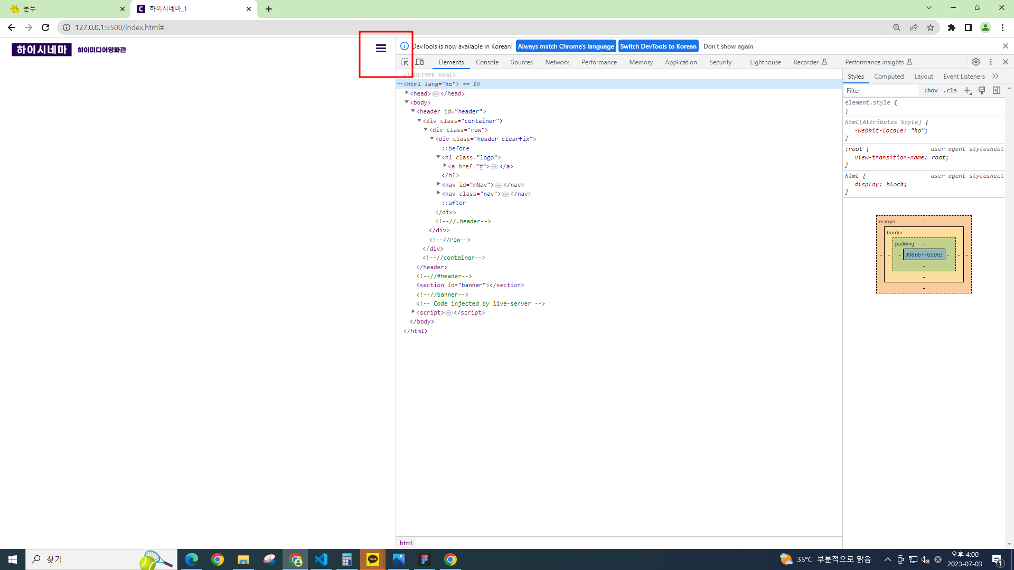This screenshot has height=570, width=1014.
Task: Open DevTools settings gear
Action: pos(976,62)
